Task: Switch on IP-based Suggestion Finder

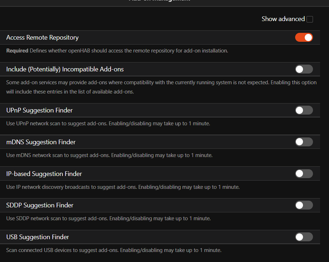Action: pyautogui.click(x=304, y=174)
